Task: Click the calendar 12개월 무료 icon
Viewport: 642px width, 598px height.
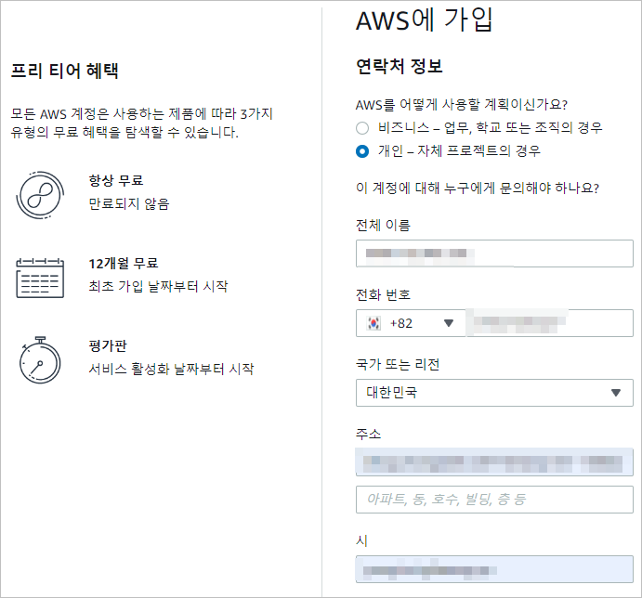Action: [40, 278]
